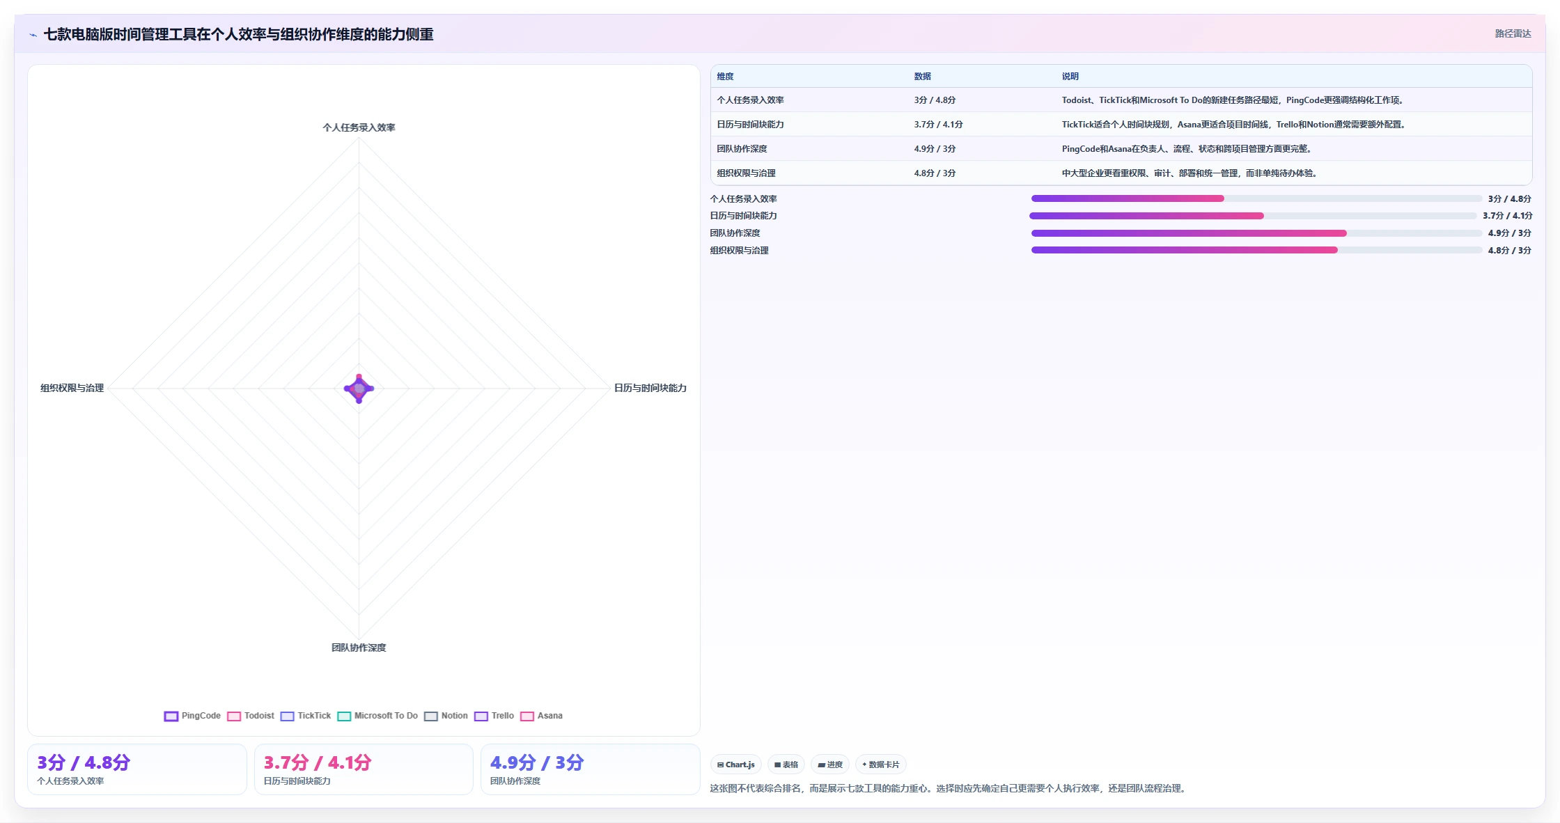Toggle TickTick dataset in chart legend
This screenshot has width=1560, height=823.
pos(306,716)
